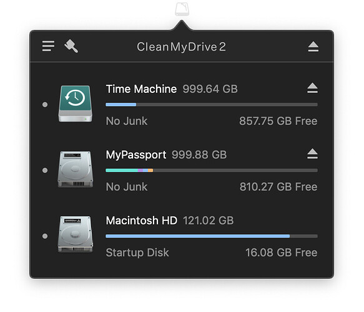Click the 121.02 GB capacity label
Viewport: 364px width, 312px height.
pyautogui.click(x=209, y=220)
